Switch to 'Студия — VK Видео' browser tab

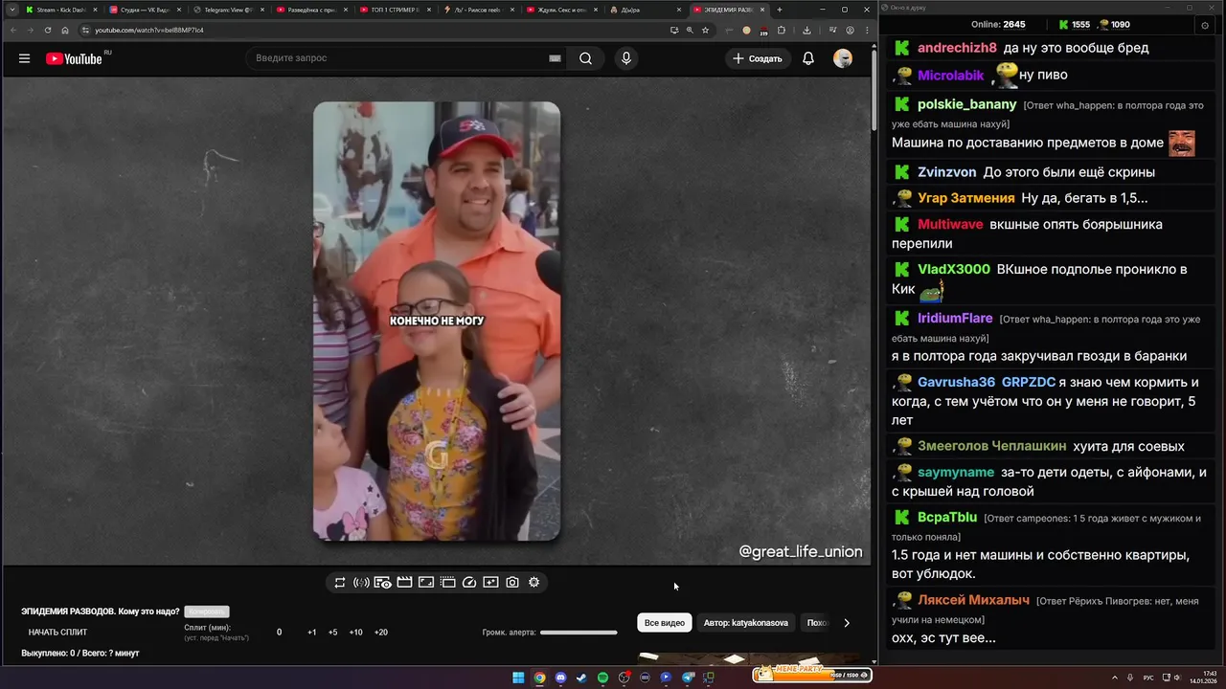pos(144,10)
